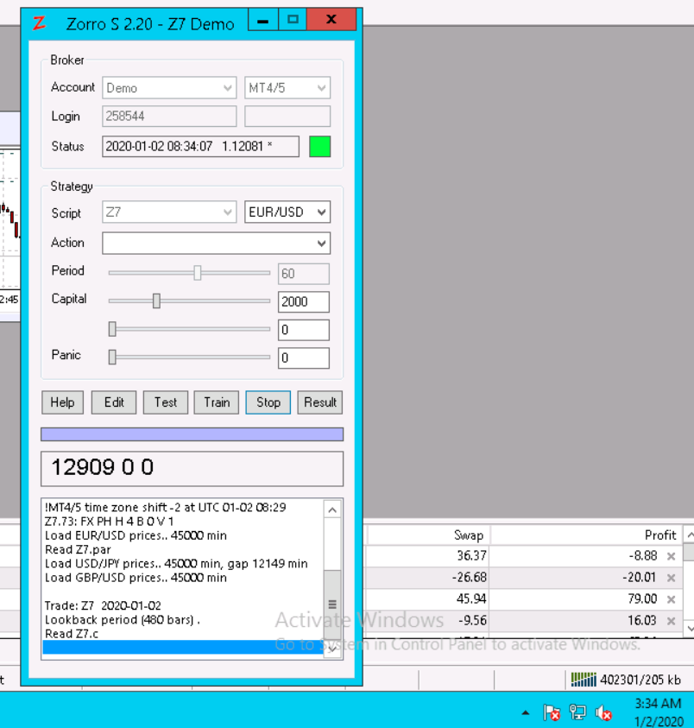Click the info field showing 12909 0 0
694x728 pixels.
tap(192, 468)
